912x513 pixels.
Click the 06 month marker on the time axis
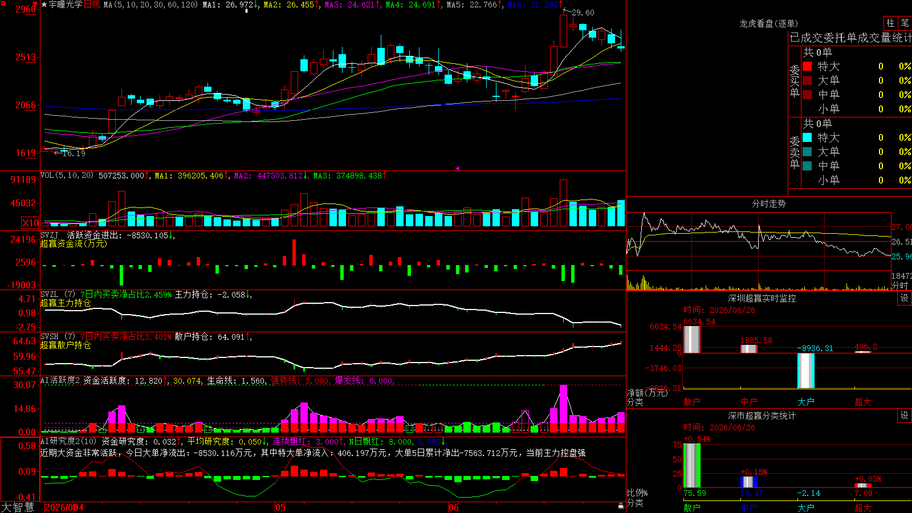point(453,507)
